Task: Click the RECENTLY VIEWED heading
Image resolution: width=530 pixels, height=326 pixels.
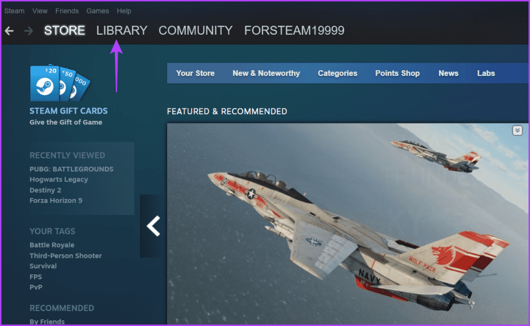Action: point(67,155)
